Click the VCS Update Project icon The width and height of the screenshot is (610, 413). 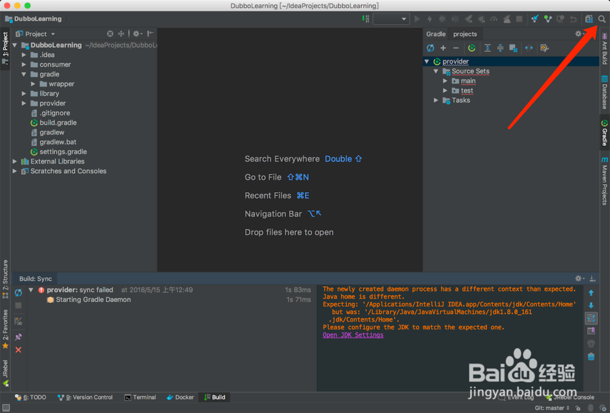535,19
